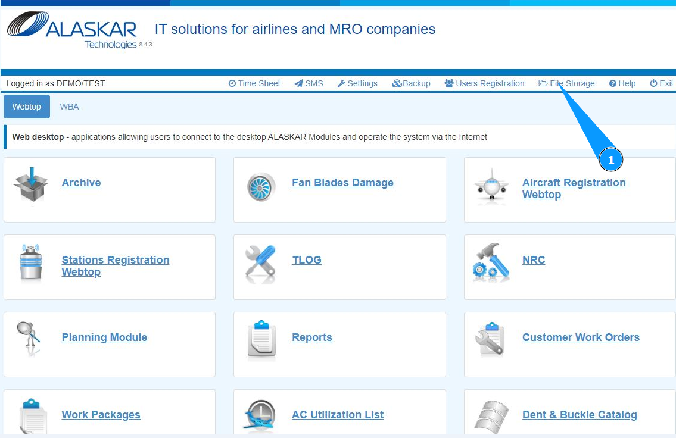Screen dimensions: 676x438
Task: Click the folder icon beside File Storage
Action: coord(543,83)
